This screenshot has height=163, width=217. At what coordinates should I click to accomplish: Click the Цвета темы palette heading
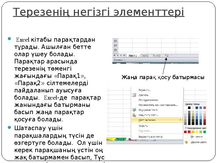pyautogui.click(x=192, y=104)
